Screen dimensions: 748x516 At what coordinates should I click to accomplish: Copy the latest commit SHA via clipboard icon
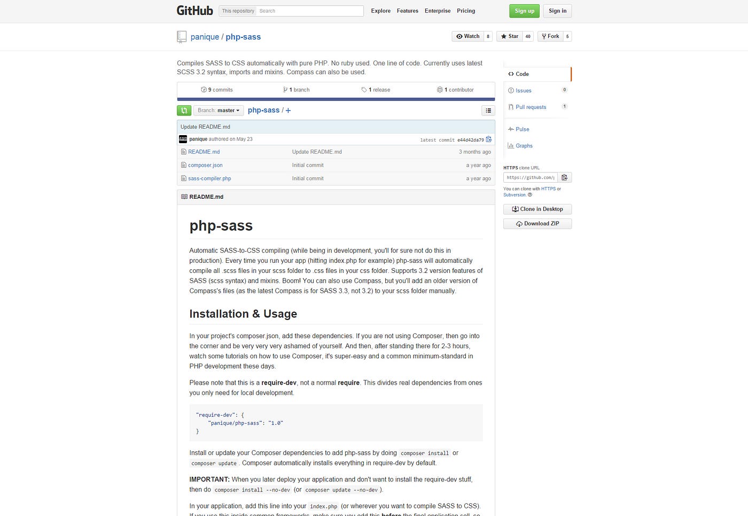pyautogui.click(x=489, y=139)
